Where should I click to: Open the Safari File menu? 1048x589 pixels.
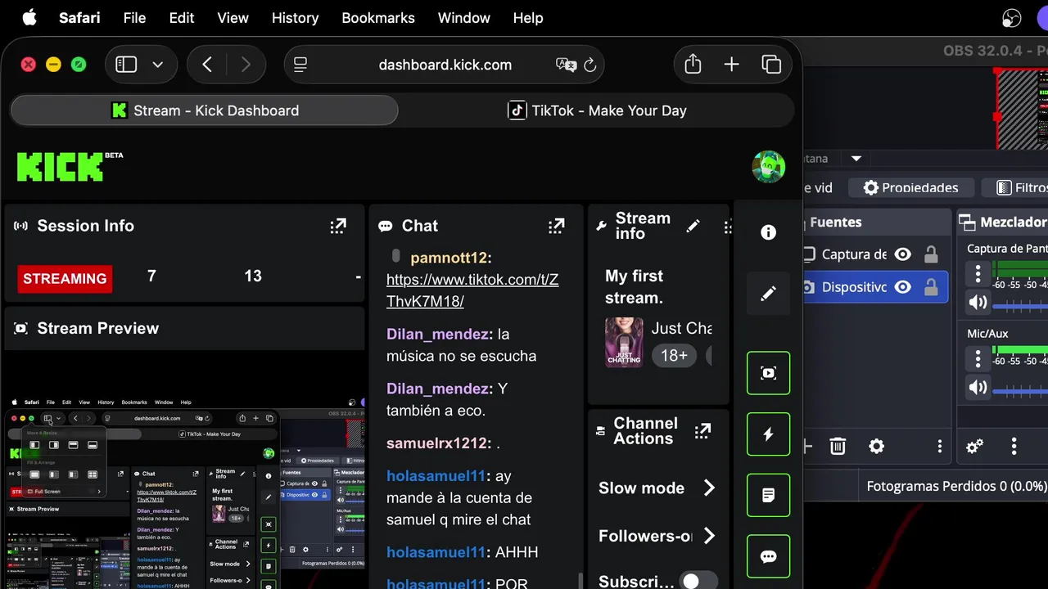click(134, 18)
